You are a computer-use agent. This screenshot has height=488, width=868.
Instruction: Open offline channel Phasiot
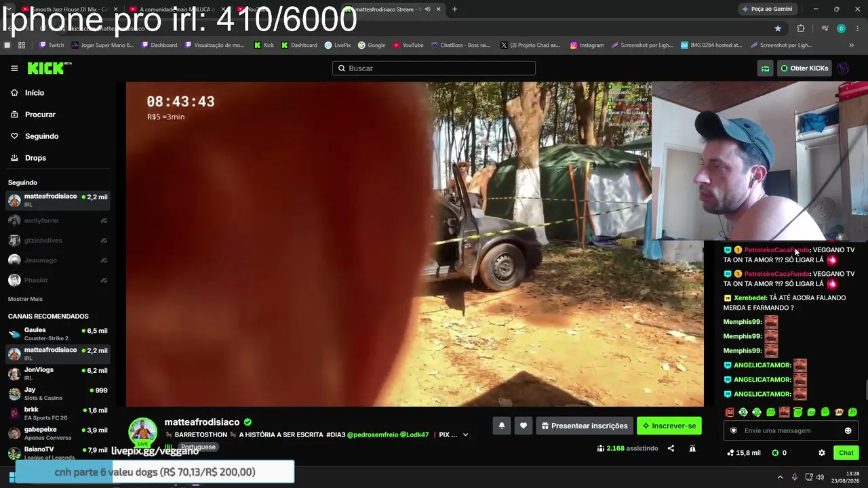[x=58, y=280]
